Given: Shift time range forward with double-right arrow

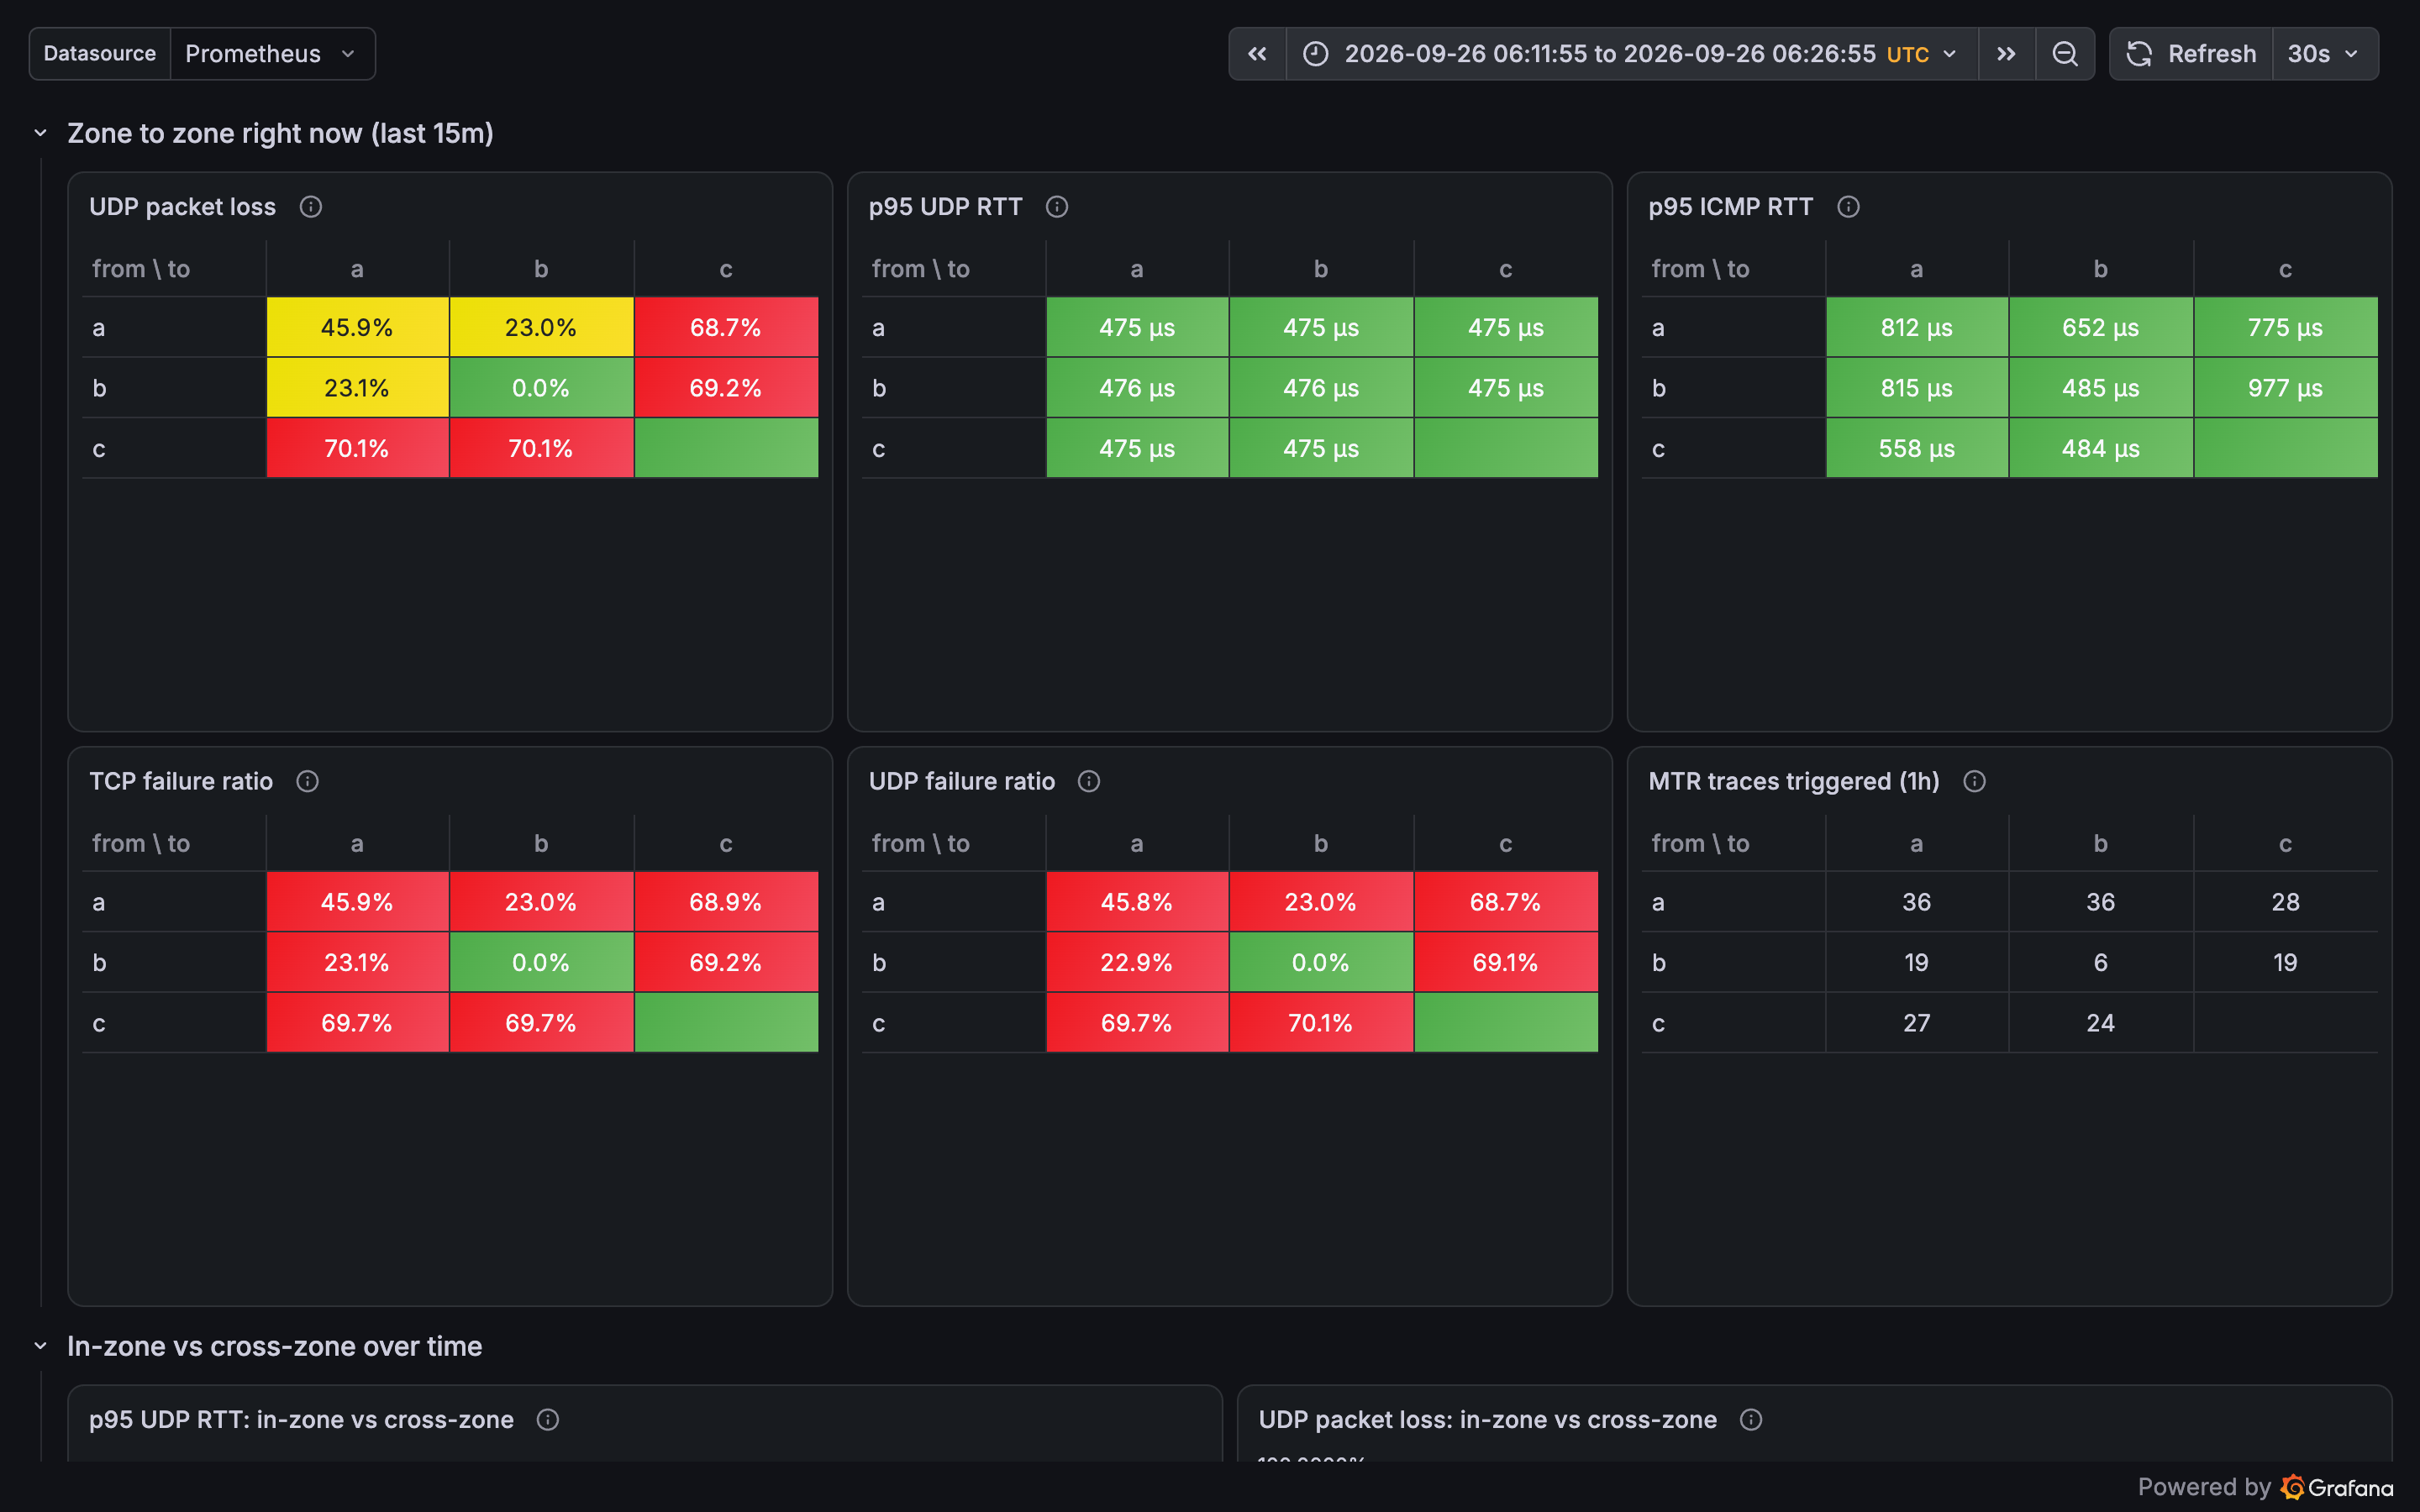Looking at the screenshot, I should [x=2006, y=54].
